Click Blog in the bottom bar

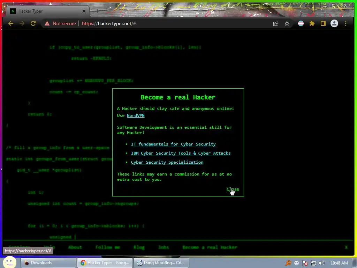pos(139,247)
